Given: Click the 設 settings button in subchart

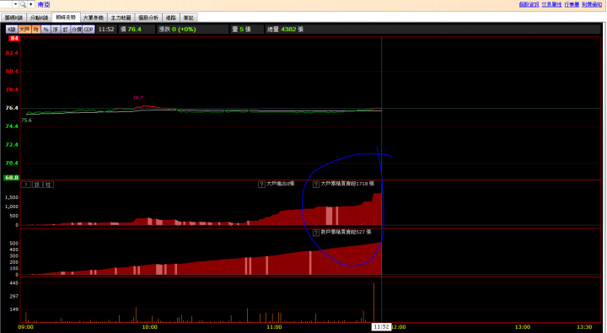Looking at the screenshot, I should 37,185.
